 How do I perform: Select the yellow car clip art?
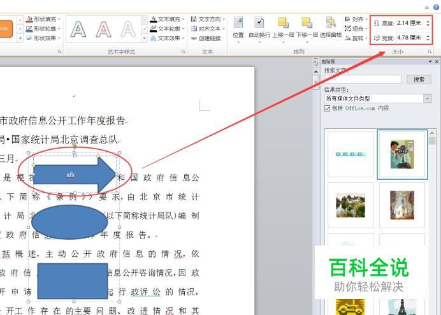coord(351,307)
